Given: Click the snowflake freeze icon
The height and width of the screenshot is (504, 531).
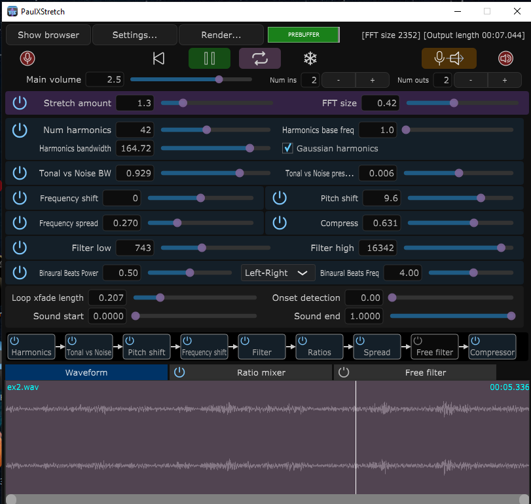Looking at the screenshot, I should pos(310,58).
